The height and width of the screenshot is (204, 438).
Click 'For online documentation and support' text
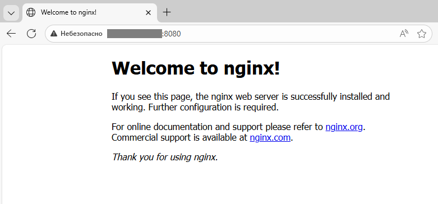[187, 127]
